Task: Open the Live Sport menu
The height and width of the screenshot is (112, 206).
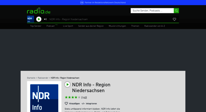Action: click(x=68, y=26)
